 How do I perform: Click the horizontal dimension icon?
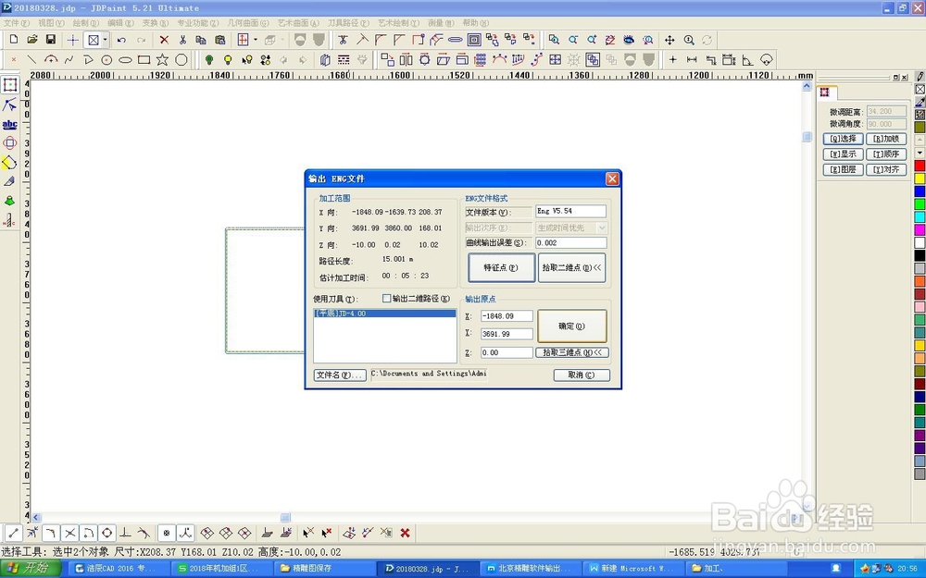click(692, 59)
